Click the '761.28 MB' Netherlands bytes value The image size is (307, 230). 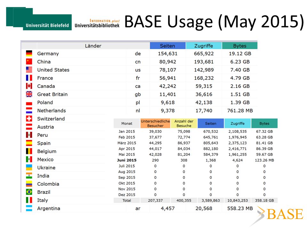[x=240, y=111]
